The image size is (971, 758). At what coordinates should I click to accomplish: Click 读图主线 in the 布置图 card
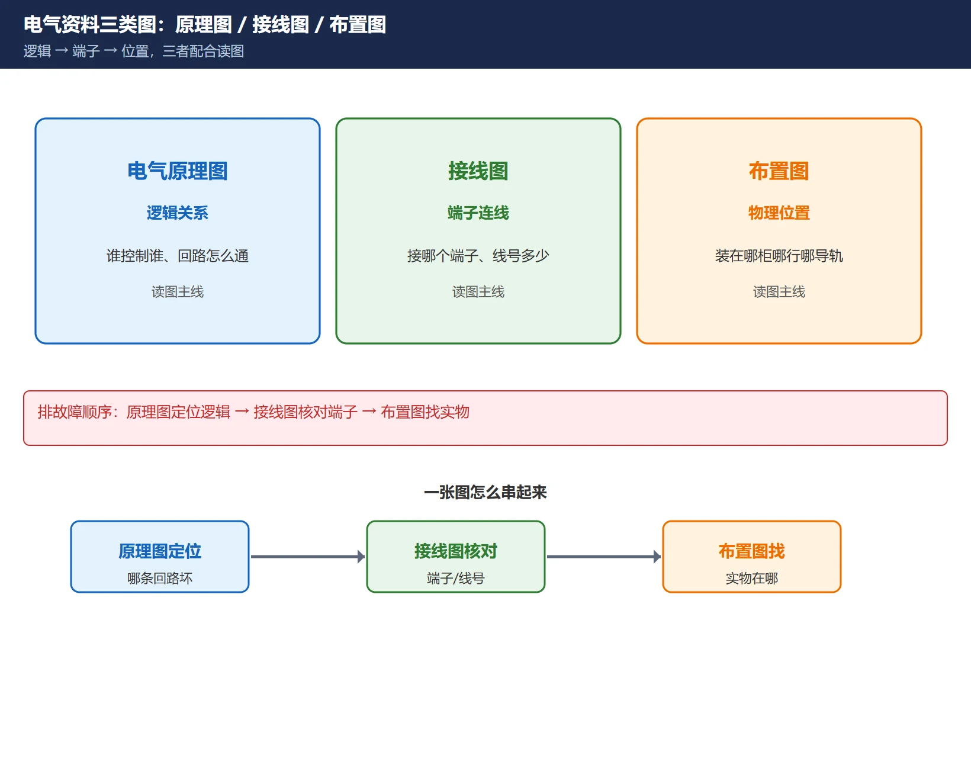(x=779, y=292)
